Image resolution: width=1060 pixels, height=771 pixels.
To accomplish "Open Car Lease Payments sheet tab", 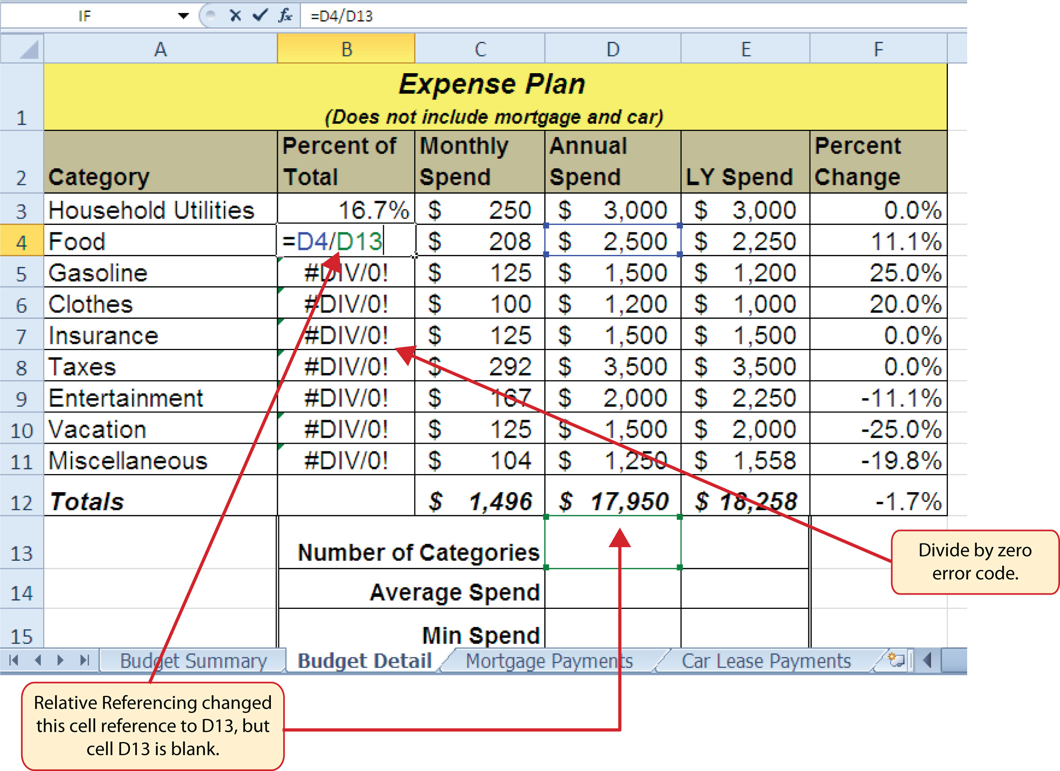I will point(766,661).
